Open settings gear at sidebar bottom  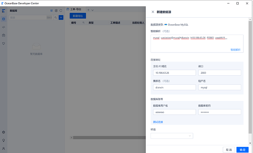tap(4, 132)
